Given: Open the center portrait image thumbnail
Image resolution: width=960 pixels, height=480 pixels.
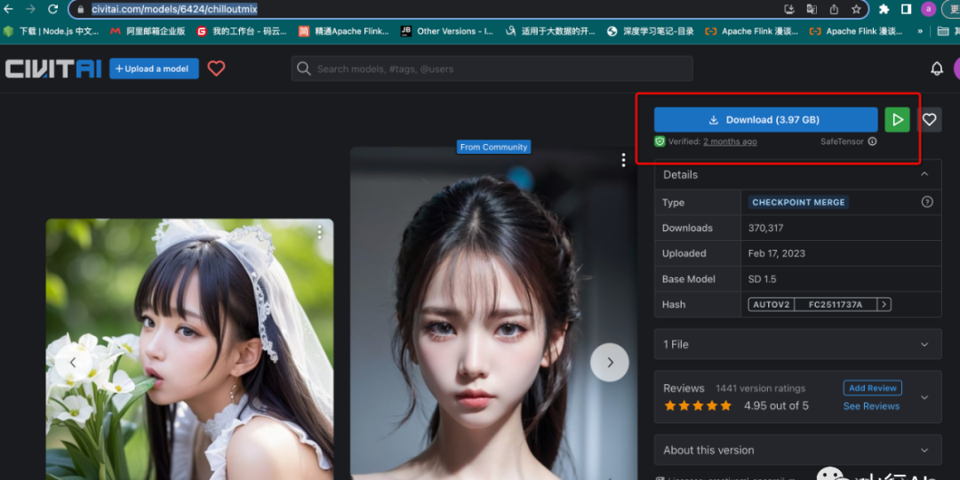Looking at the screenshot, I should (493, 314).
